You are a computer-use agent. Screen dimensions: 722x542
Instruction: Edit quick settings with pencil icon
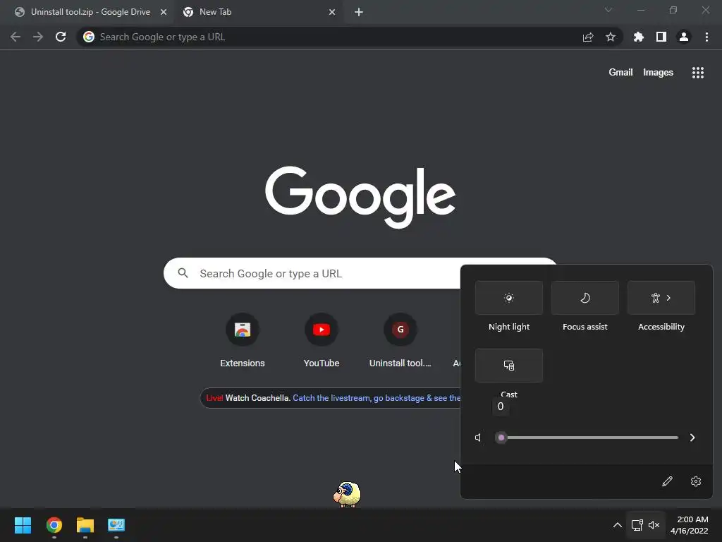[x=667, y=481]
